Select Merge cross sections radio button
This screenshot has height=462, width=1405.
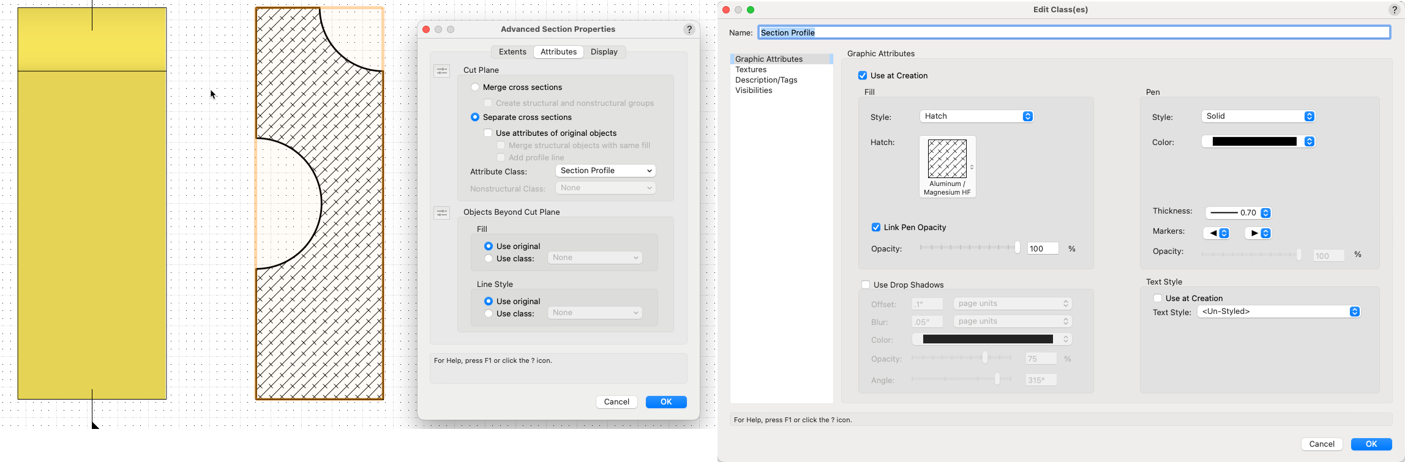pos(475,88)
